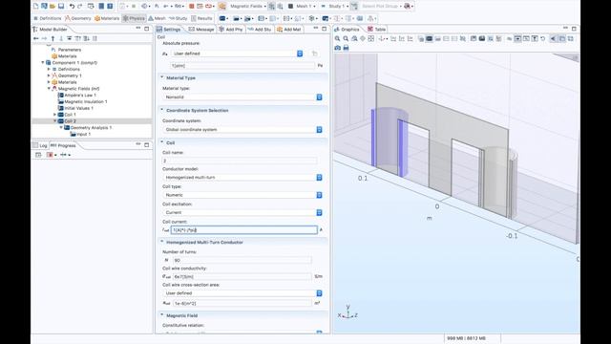This screenshot has width=611, height=344.
Task: Collapse the Coordinate System Selection section
Action: point(162,110)
